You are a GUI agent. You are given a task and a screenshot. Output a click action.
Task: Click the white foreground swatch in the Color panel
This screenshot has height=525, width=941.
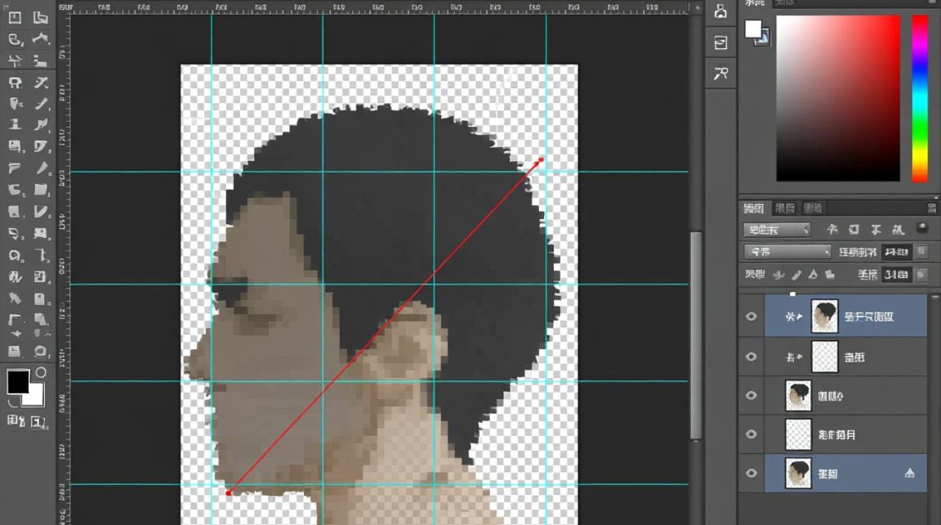pos(753,29)
